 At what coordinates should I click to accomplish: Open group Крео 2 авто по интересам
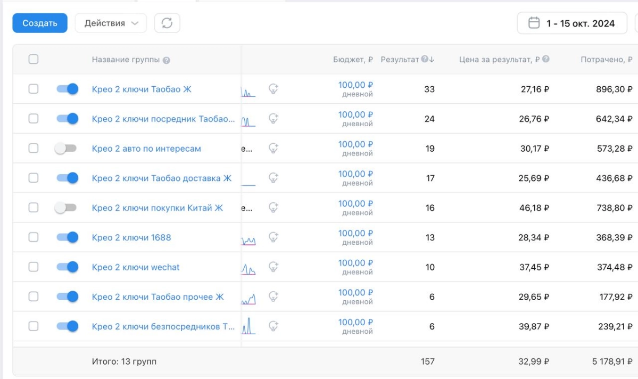[146, 149]
